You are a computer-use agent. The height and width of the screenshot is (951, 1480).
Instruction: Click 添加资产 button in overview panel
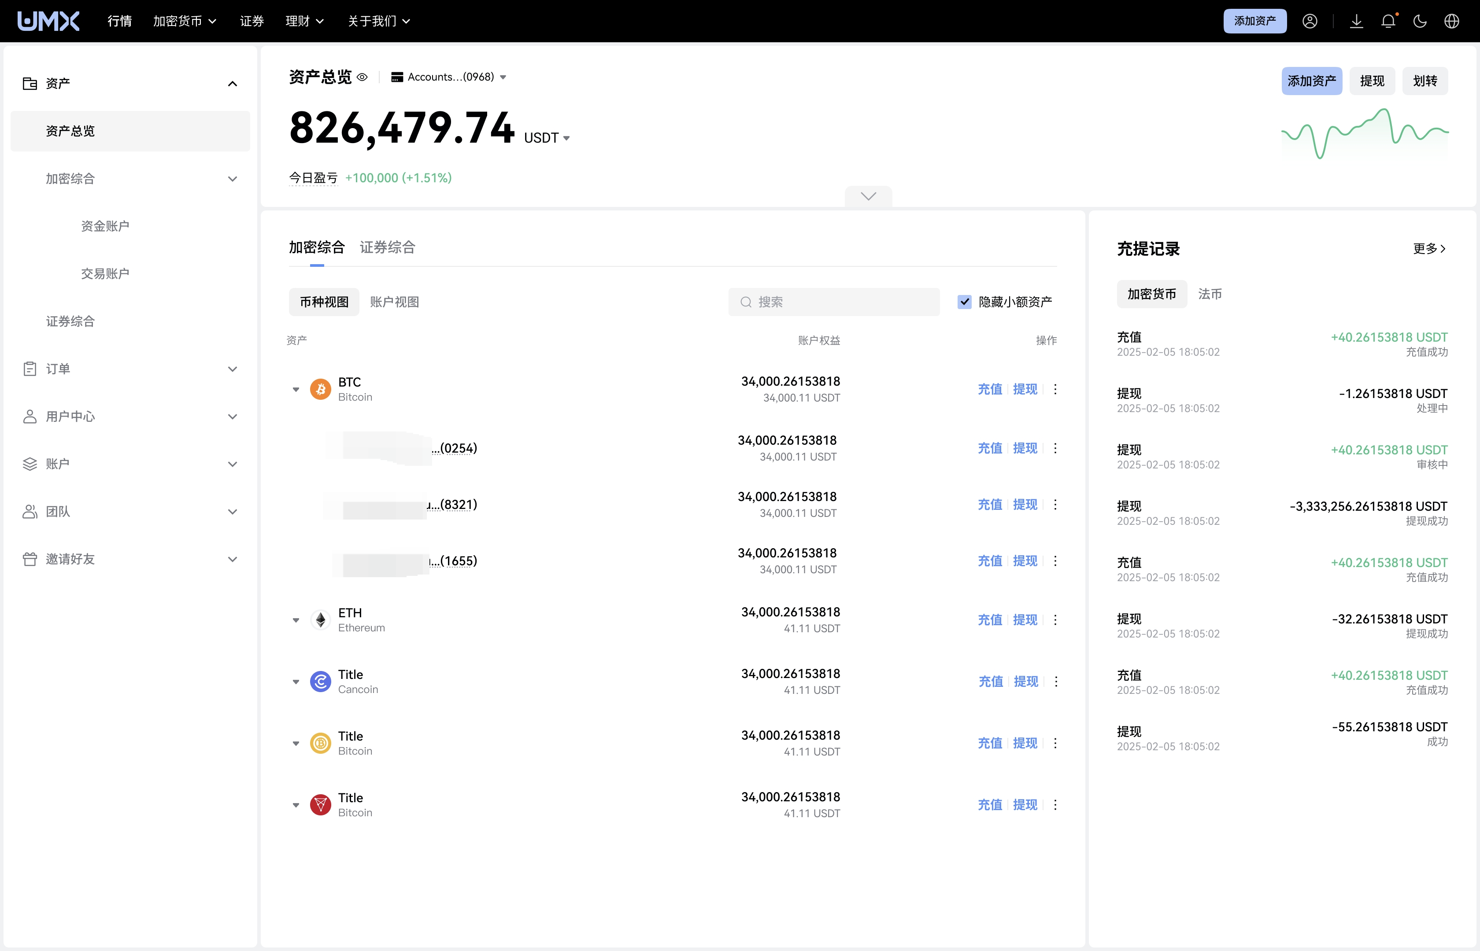click(x=1311, y=81)
